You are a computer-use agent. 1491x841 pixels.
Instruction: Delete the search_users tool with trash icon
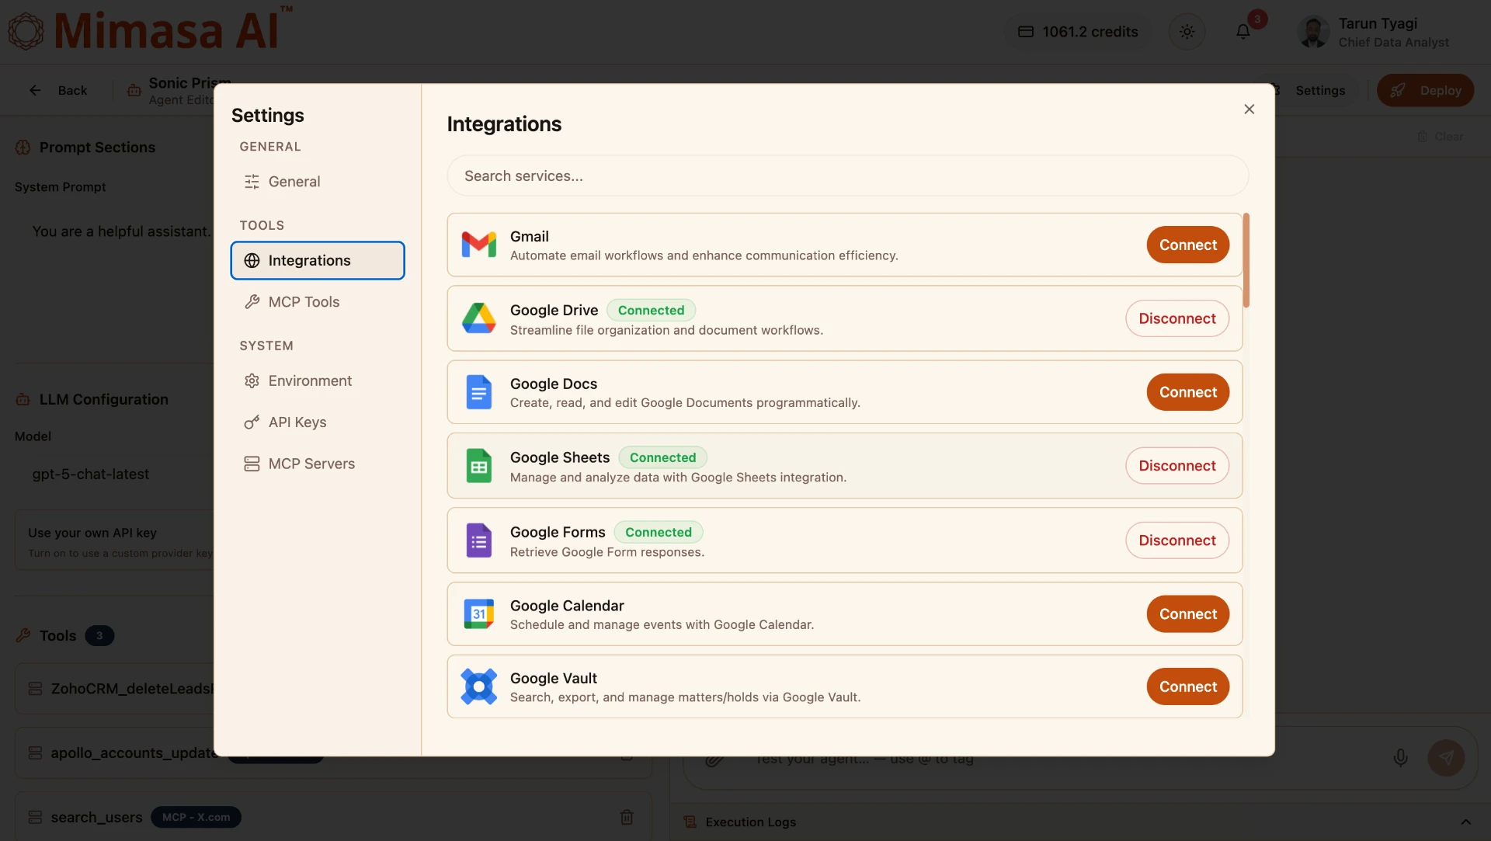627,817
